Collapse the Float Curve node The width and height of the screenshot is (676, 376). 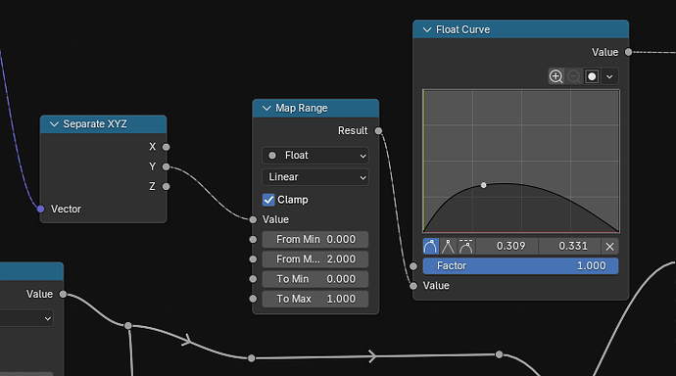pos(427,29)
